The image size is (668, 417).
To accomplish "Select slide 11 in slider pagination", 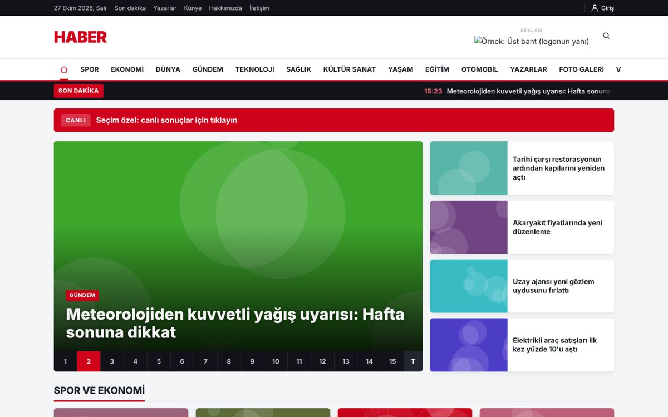I will [x=299, y=361].
